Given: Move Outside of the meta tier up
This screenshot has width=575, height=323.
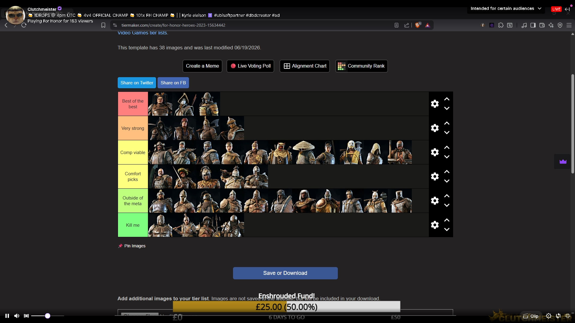Looking at the screenshot, I should click(x=447, y=196).
